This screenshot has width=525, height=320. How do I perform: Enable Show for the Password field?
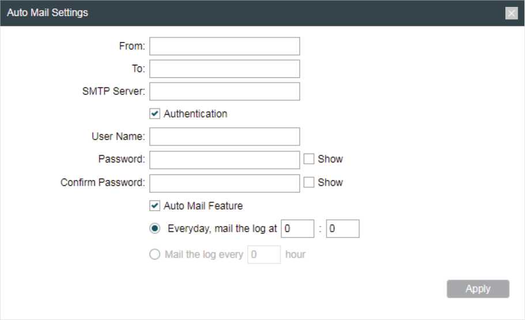pyautogui.click(x=309, y=159)
